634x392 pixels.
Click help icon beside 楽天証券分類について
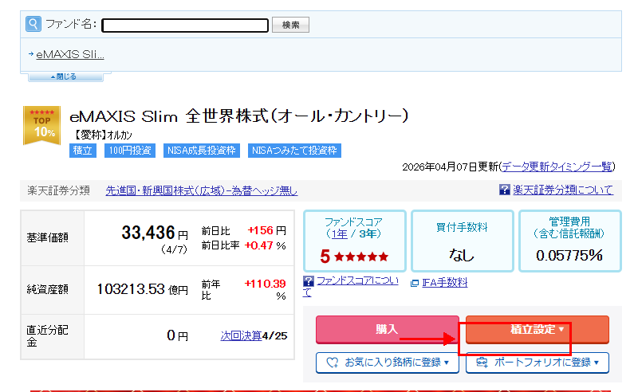point(504,190)
